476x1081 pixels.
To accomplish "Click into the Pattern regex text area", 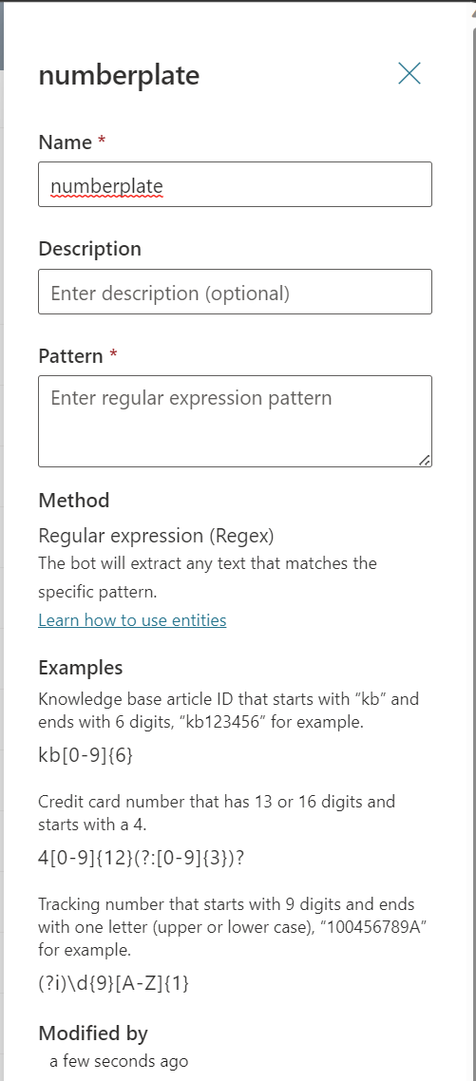I will [x=236, y=421].
